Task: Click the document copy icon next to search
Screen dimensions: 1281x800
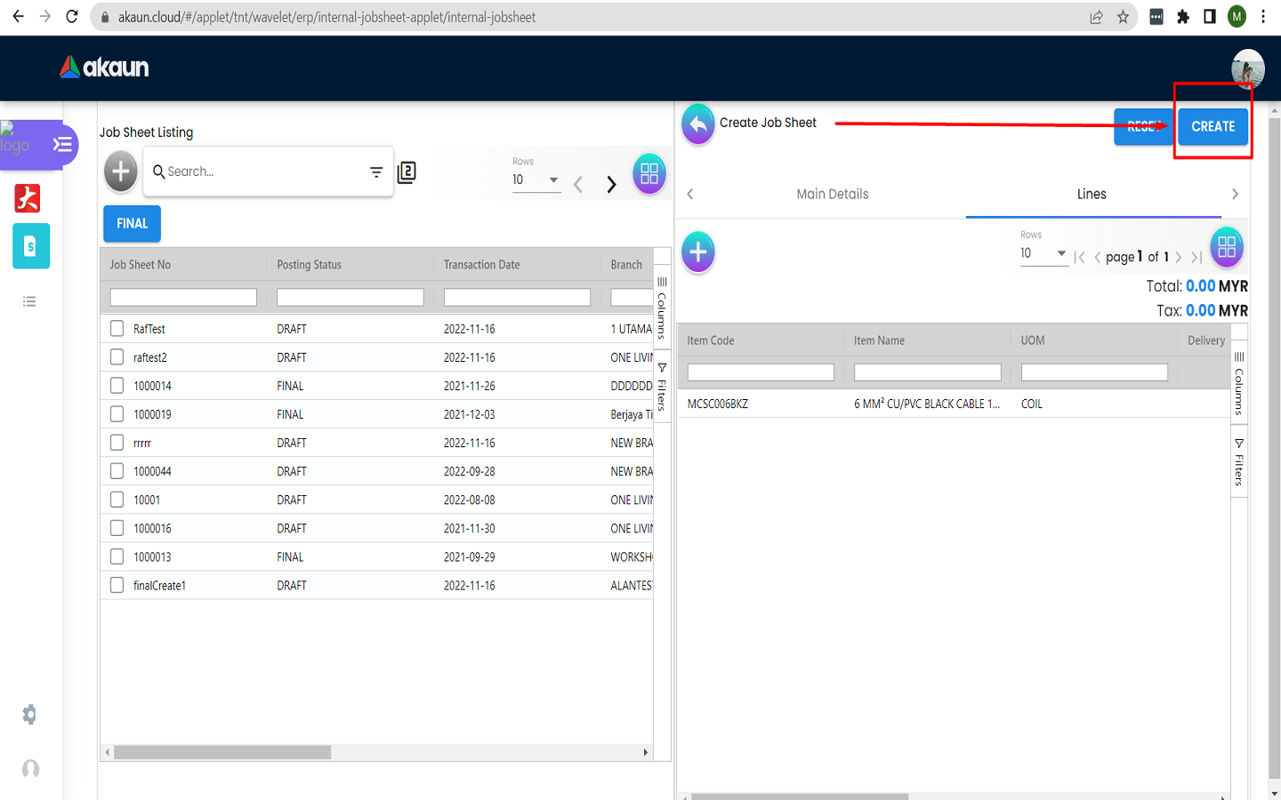Action: [x=407, y=172]
